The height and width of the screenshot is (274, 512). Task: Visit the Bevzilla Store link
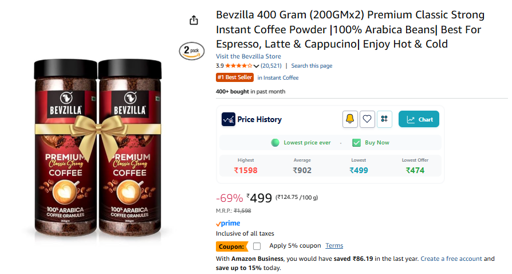tap(248, 56)
